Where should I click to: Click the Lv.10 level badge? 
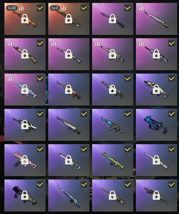click(12, 8)
